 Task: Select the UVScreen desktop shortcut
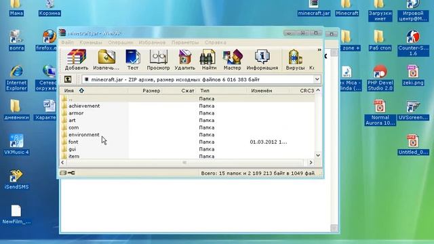413,110
